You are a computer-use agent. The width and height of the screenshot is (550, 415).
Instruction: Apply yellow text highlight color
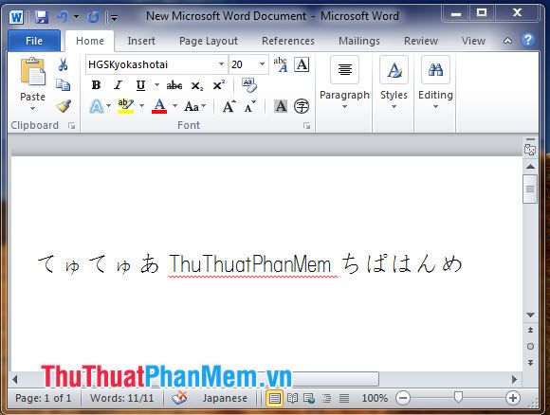coord(125,106)
